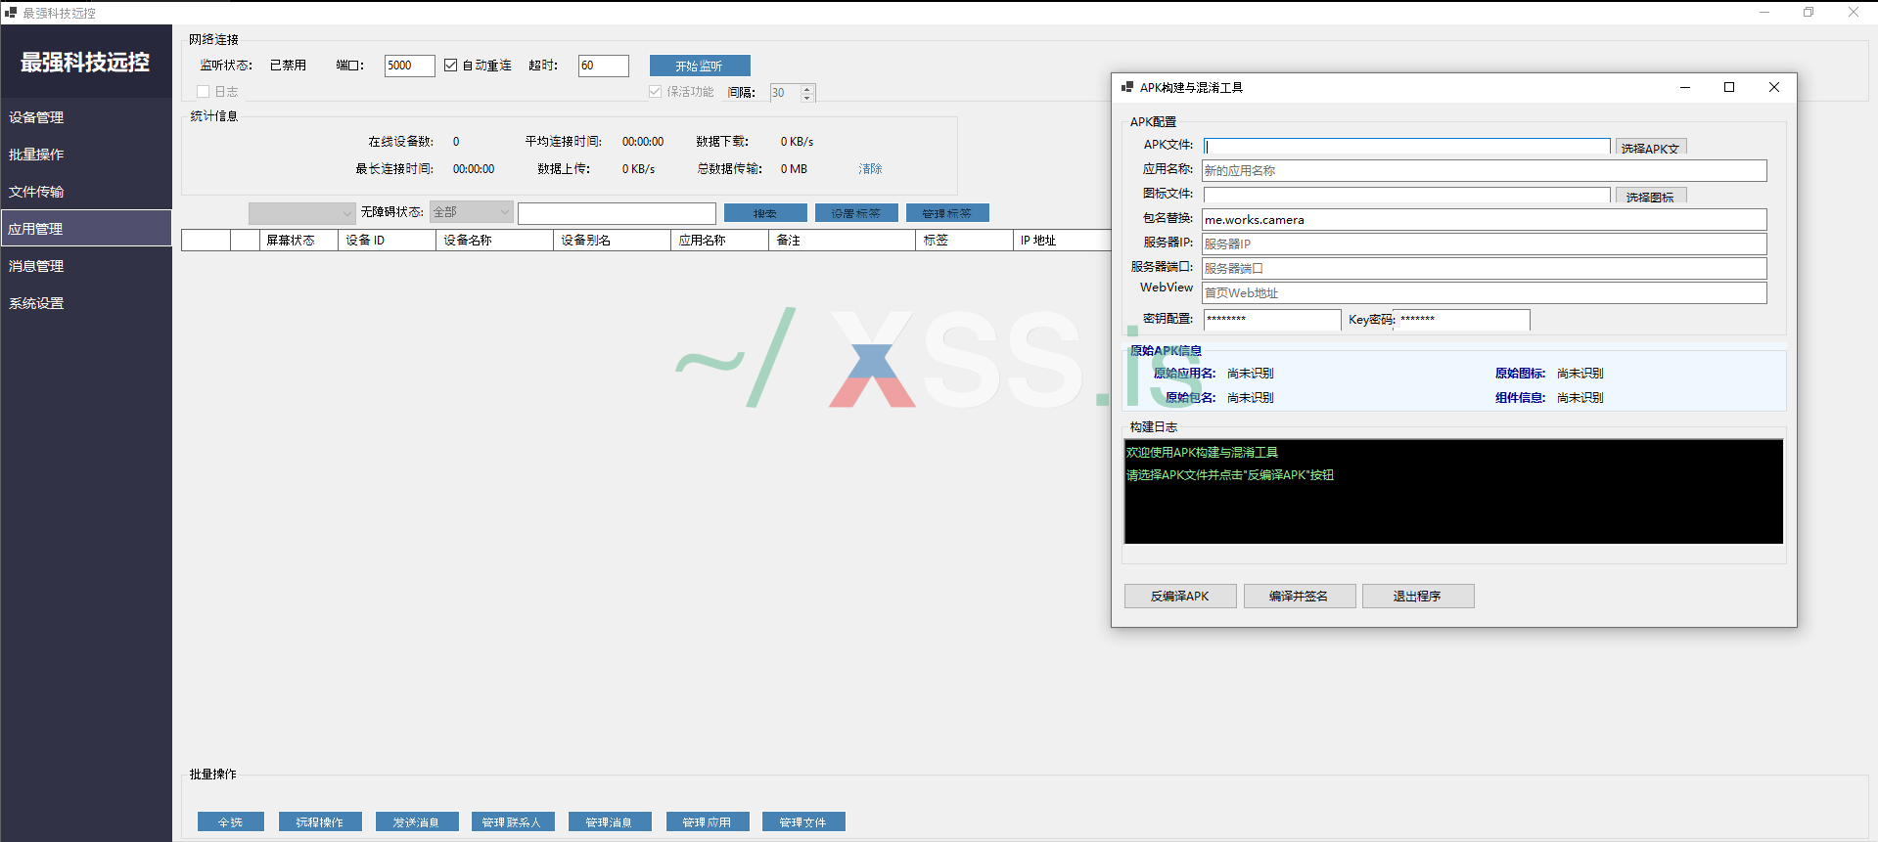1878x842 pixels.
Task: Click the 设备名称 column header
Action: [493, 241]
